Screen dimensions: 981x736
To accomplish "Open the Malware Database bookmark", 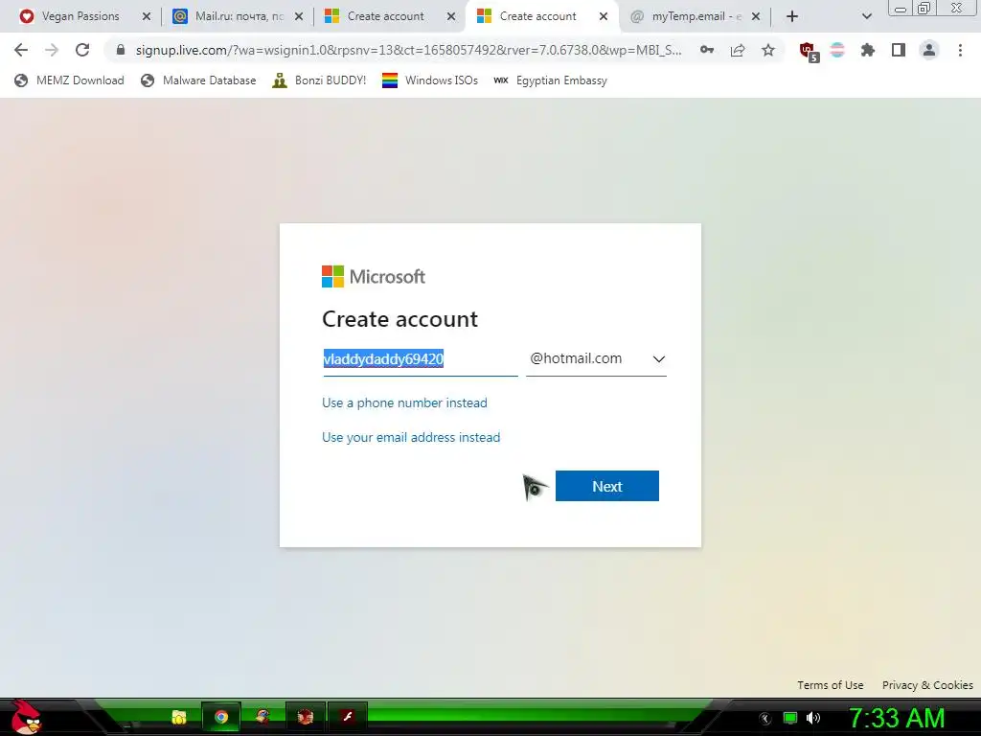I will 198,80.
